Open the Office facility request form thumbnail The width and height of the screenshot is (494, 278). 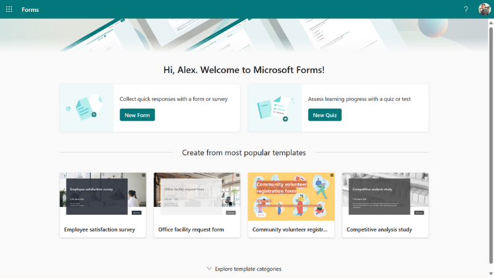197,196
